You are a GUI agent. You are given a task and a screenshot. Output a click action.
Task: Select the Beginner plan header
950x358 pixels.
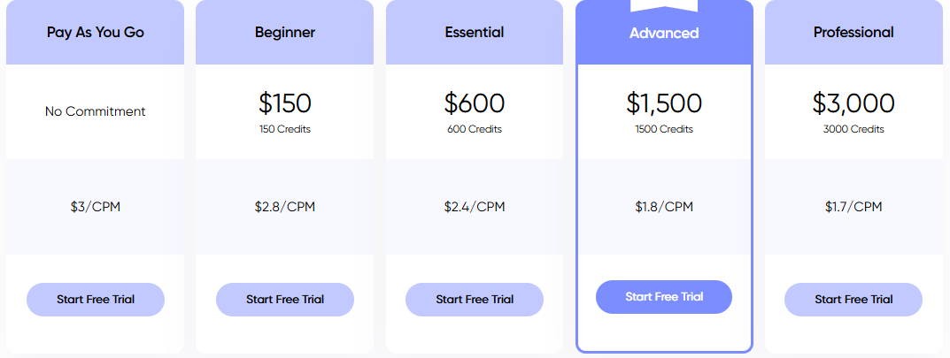click(285, 32)
